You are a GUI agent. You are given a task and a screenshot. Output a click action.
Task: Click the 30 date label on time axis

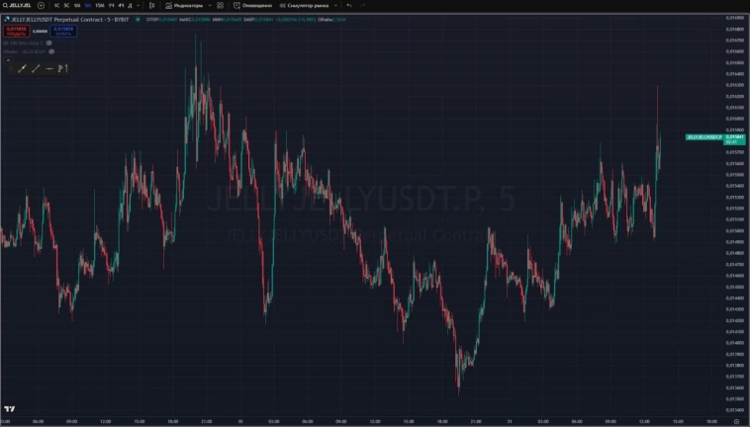point(240,422)
